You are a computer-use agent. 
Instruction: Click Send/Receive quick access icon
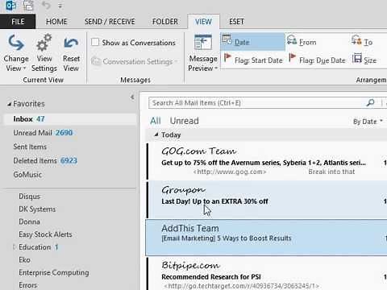point(28,5)
